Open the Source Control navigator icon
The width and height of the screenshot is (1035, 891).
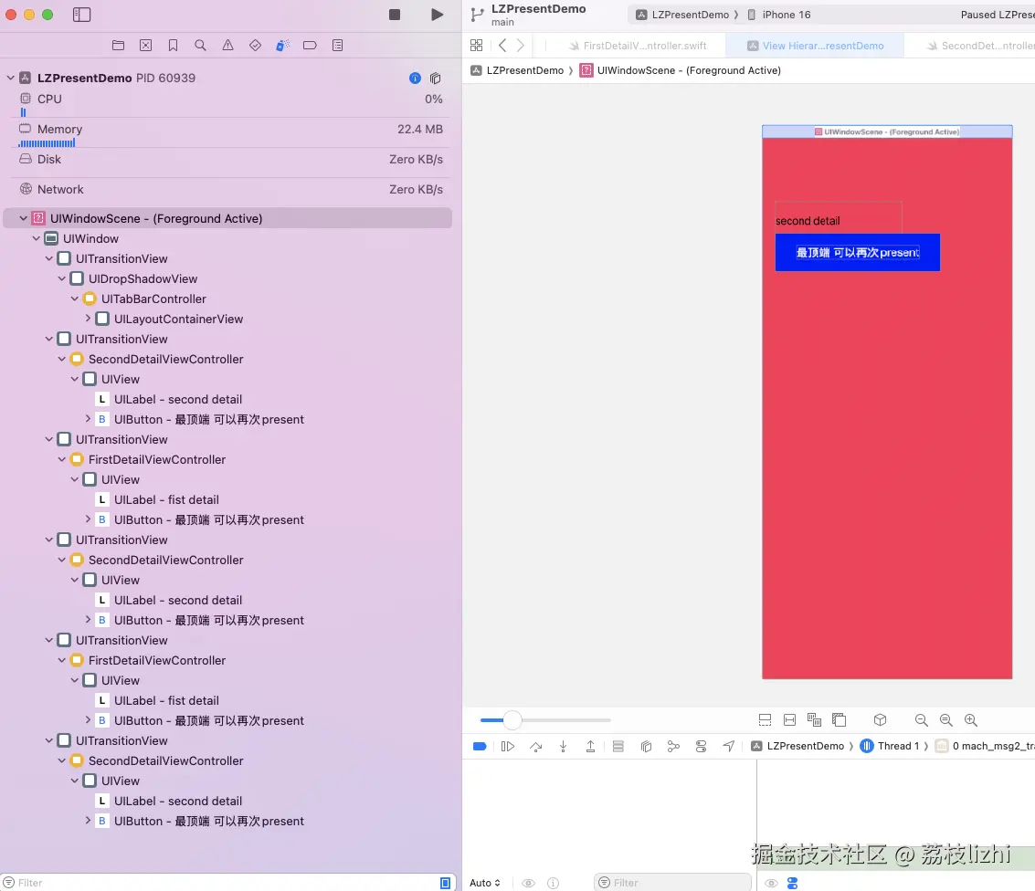point(146,46)
